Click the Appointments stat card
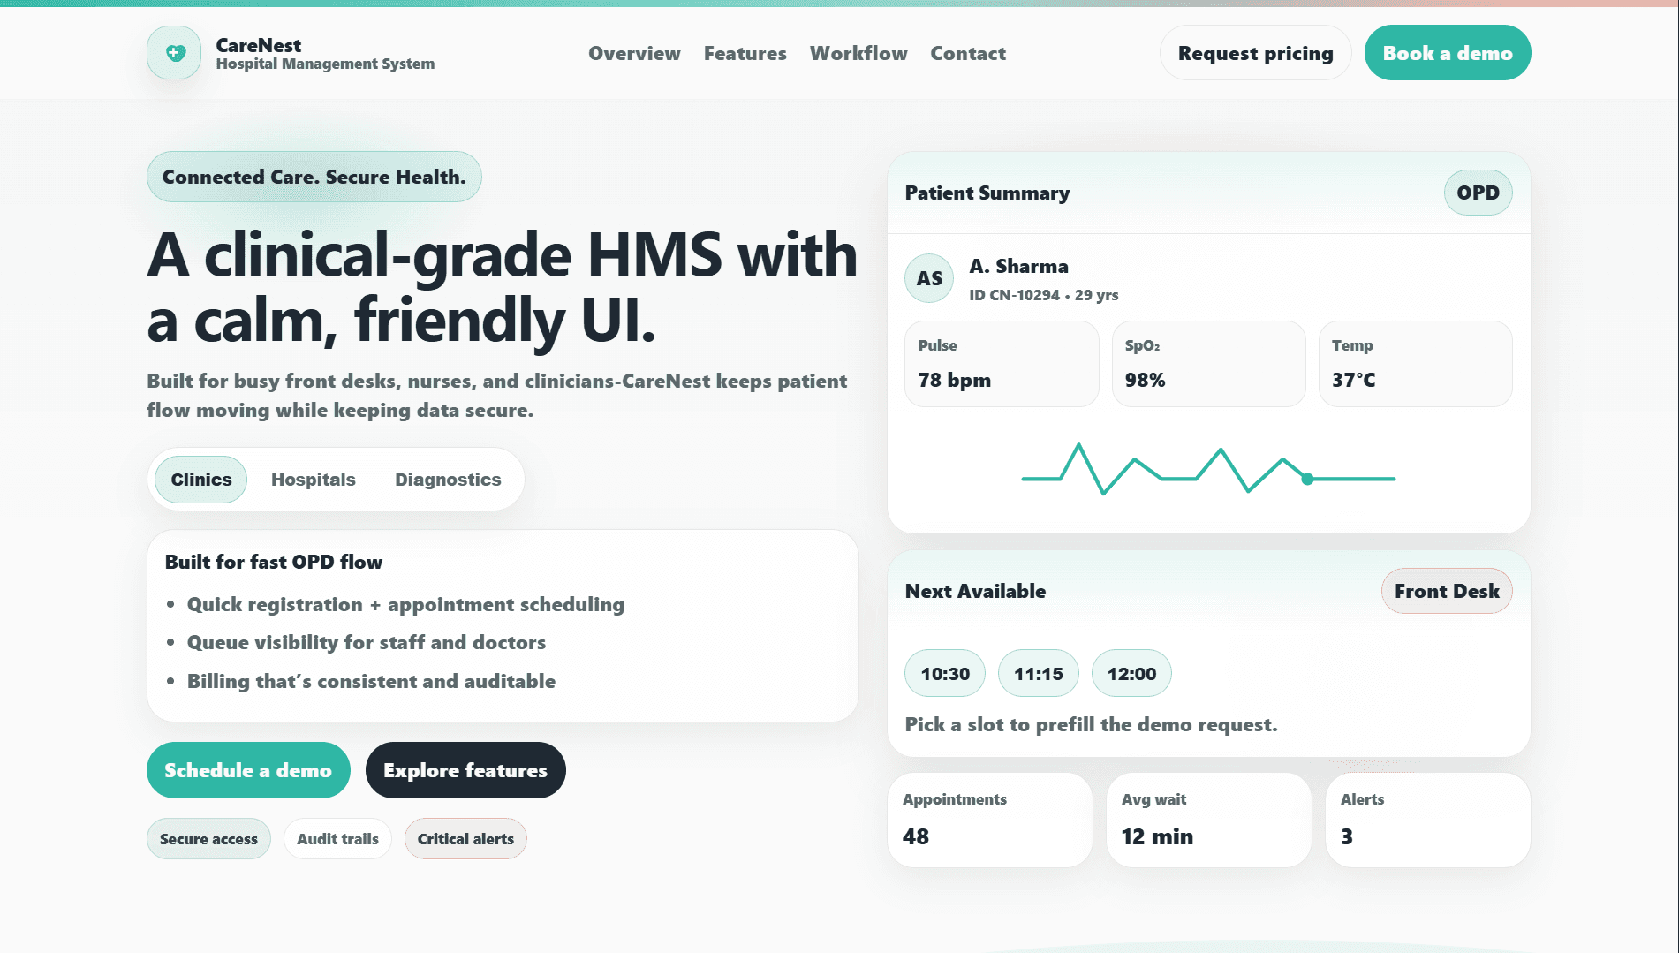Screen dimensions: 1679x953 [990, 820]
